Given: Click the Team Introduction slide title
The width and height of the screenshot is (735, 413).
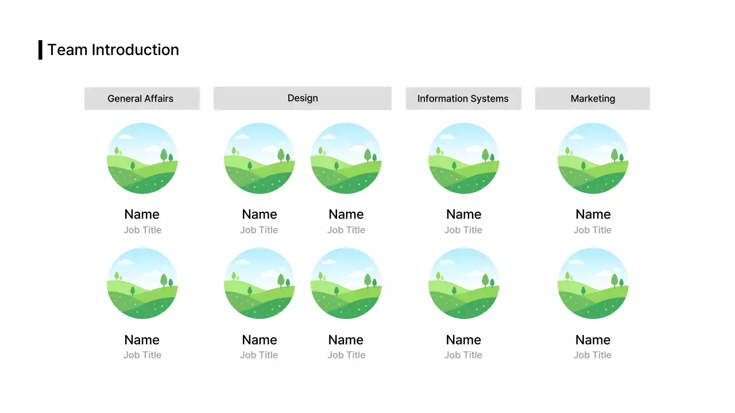Looking at the screenshot, I should (113, 50).
